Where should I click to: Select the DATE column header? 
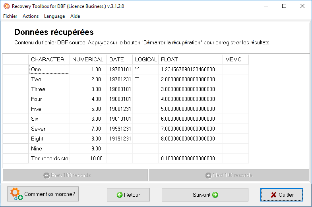click(x=120, y=59)
